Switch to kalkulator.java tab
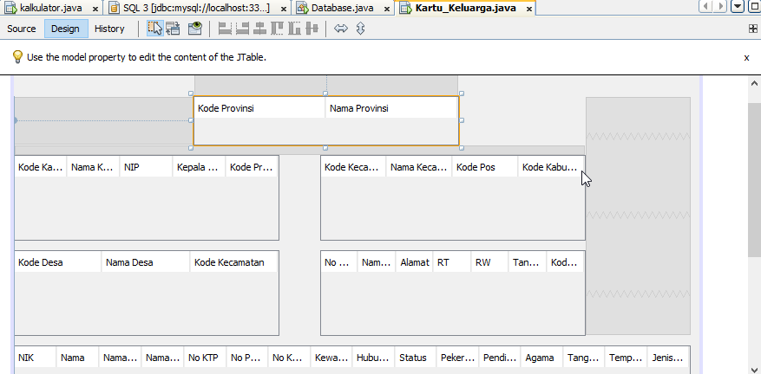The width and height of the screenshot is (761, 374). pyautogui.click(x=51, y=9)
